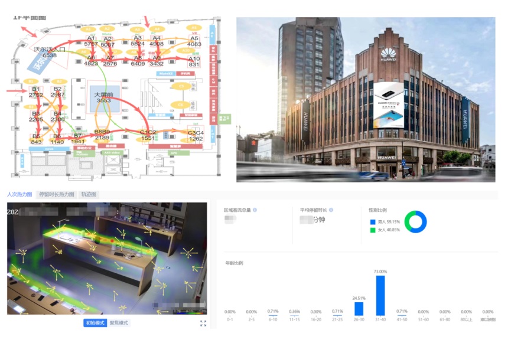Click the 性别比例 heading

click(377, 210)
